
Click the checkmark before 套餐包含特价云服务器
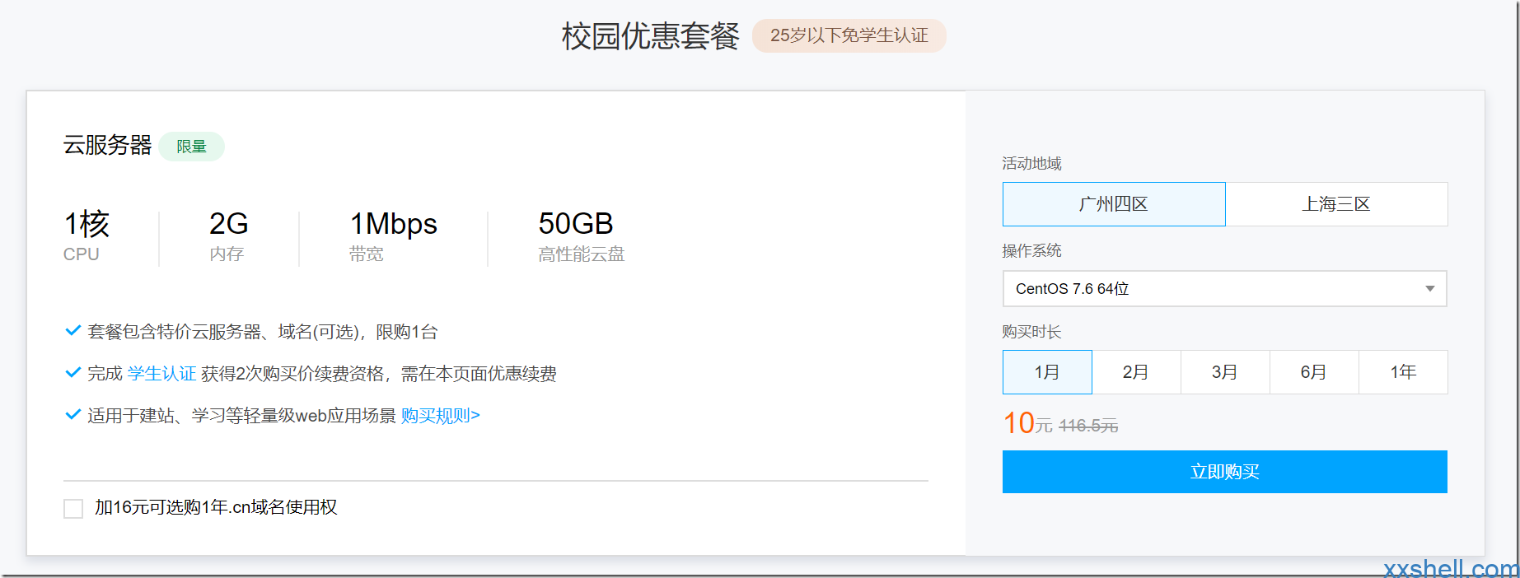pos(72,331)
